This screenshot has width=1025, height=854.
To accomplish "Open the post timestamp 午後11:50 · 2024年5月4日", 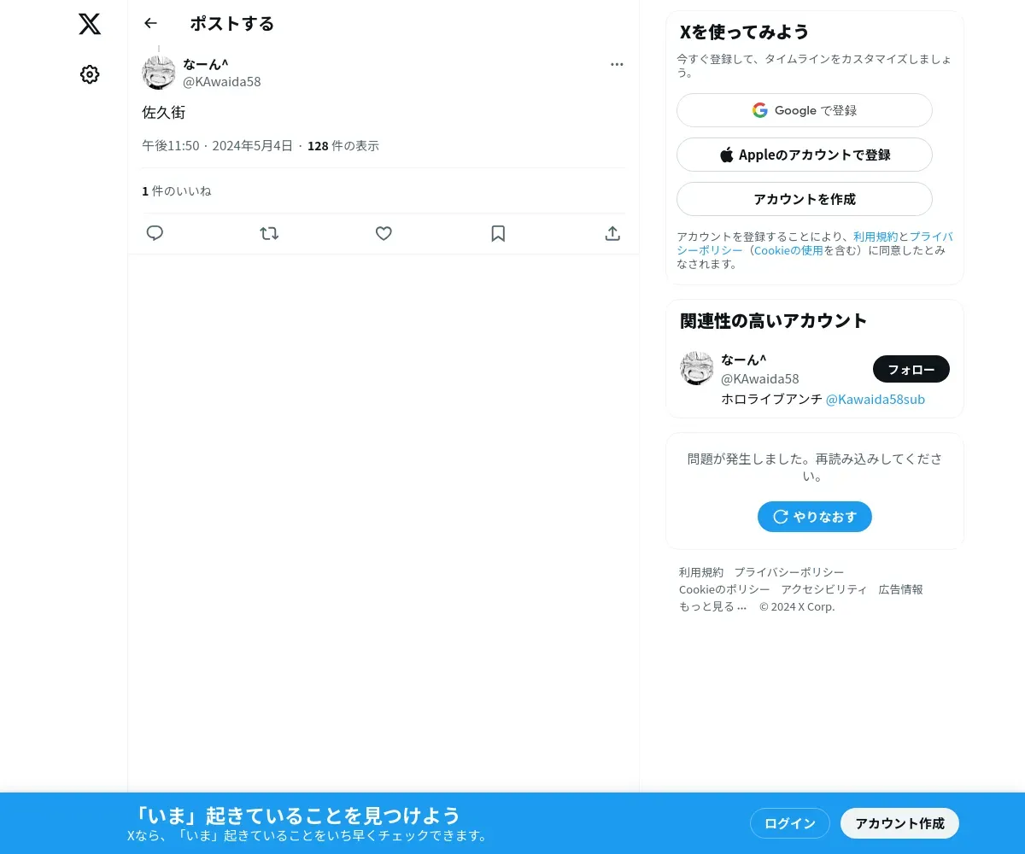I will (217, 146).
